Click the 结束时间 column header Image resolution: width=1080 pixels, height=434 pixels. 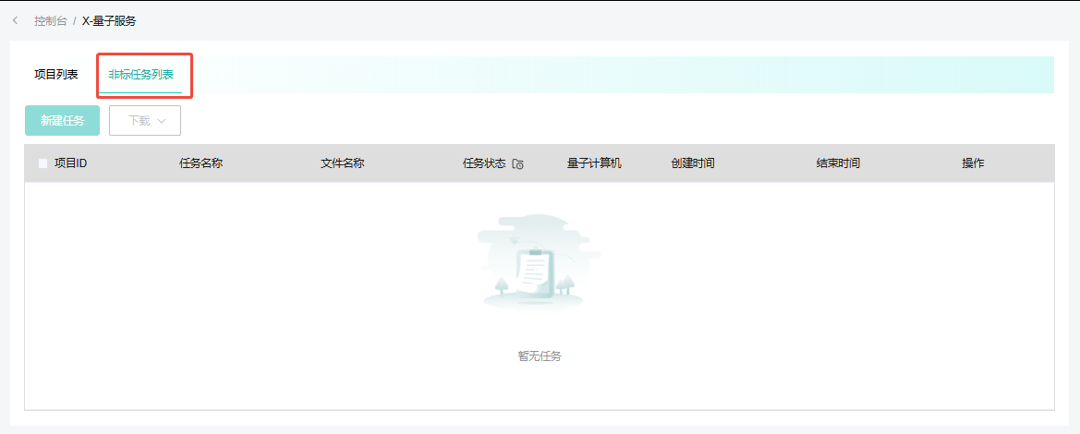[838, 163]
